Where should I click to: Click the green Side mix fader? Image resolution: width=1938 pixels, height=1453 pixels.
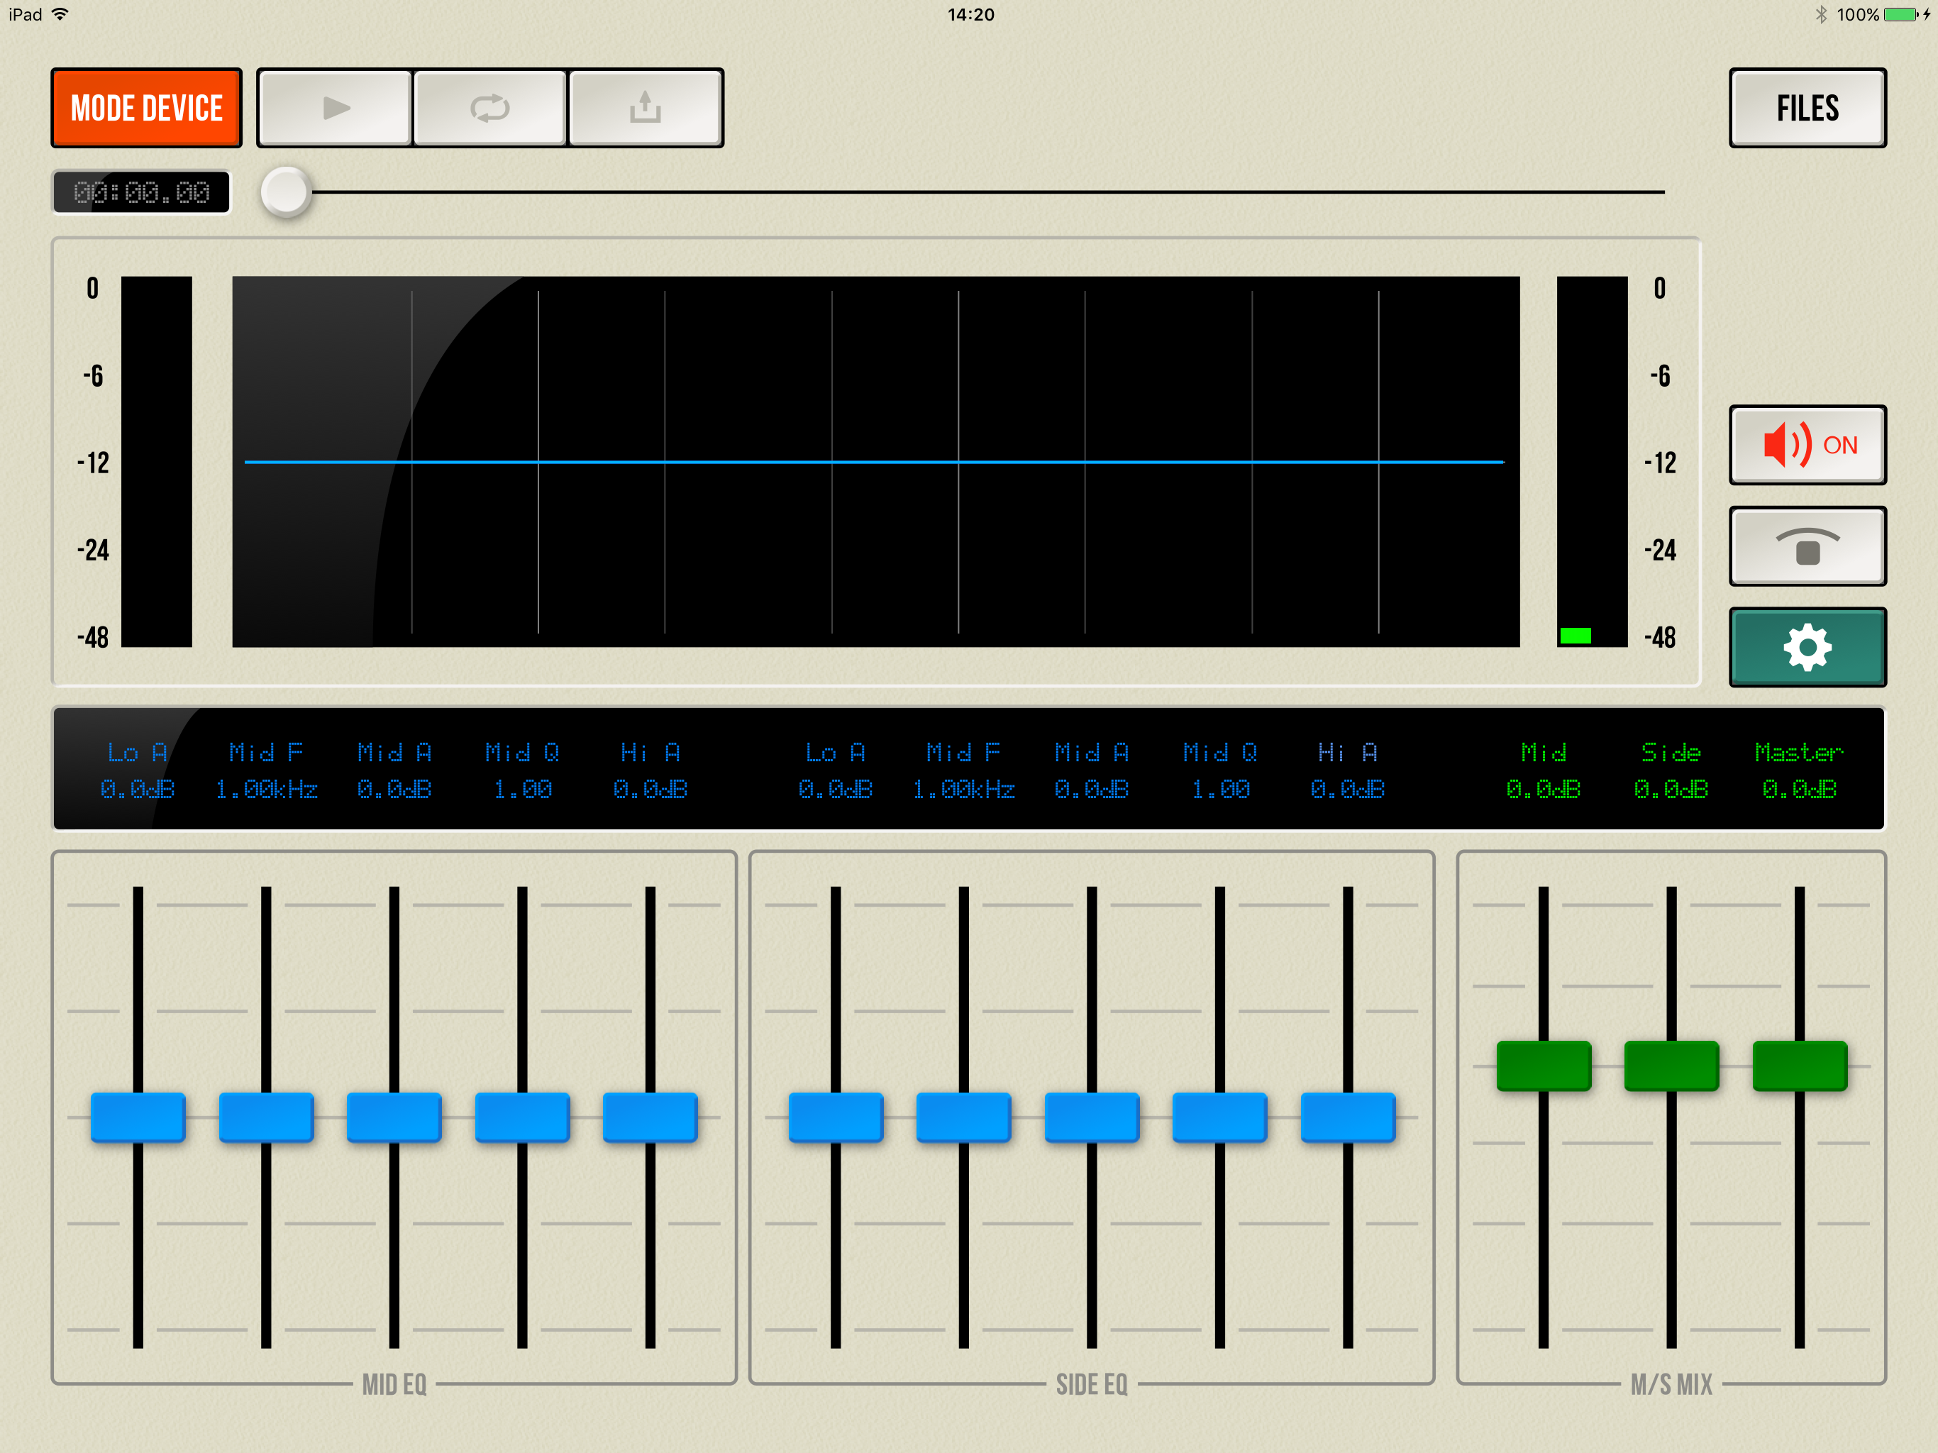(x=1671, y=1066)
